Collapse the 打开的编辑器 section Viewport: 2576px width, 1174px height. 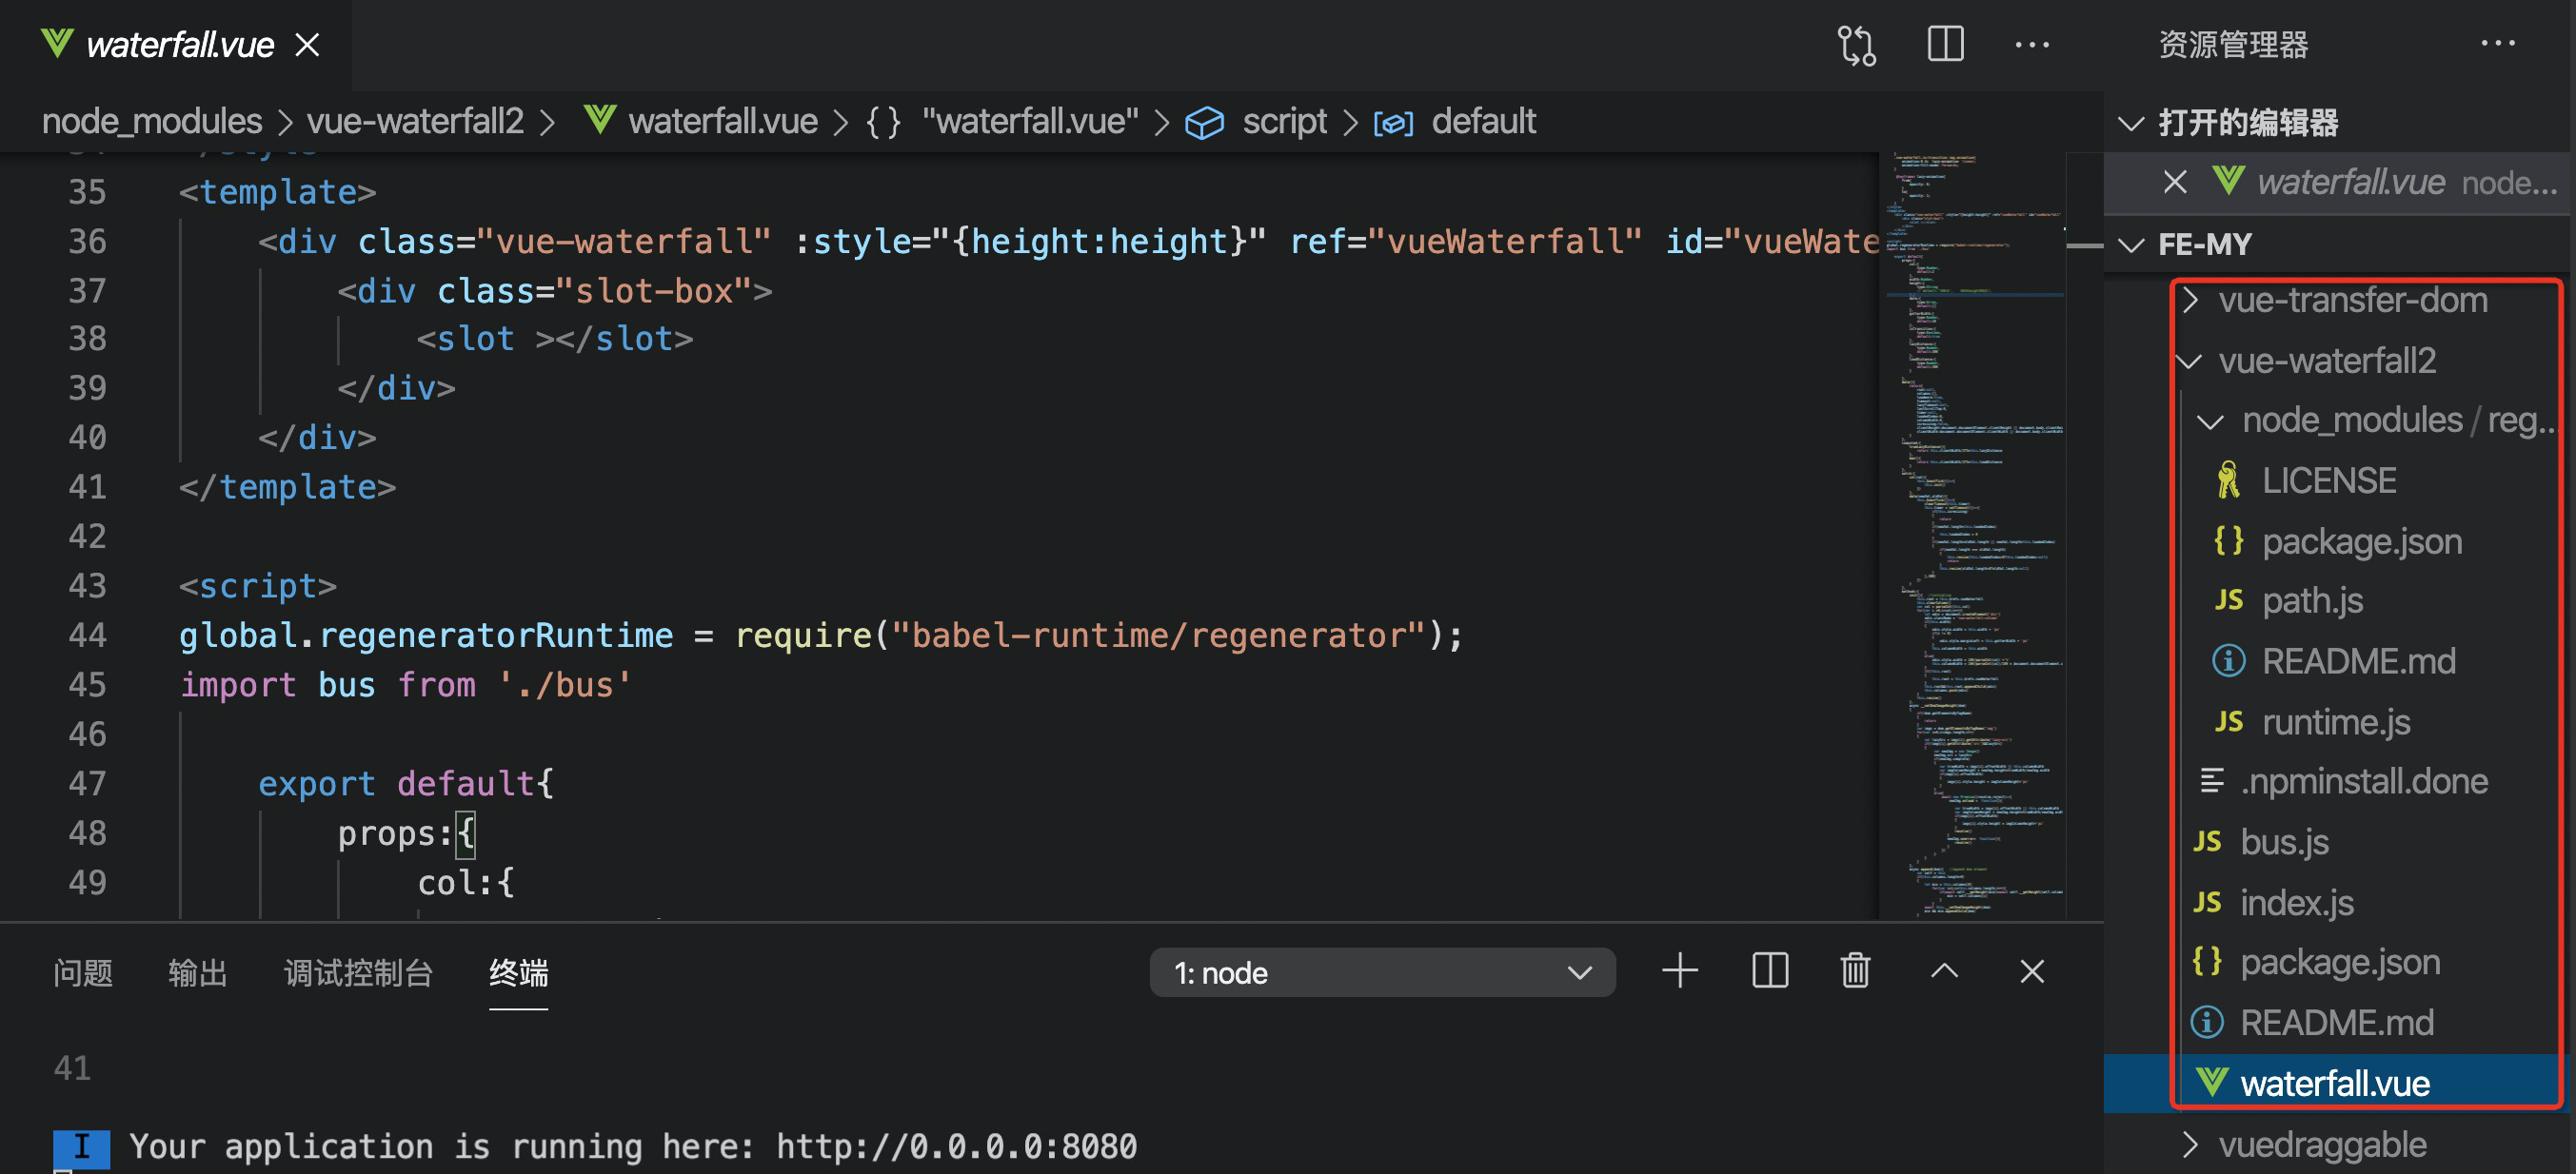point(2246,123)
